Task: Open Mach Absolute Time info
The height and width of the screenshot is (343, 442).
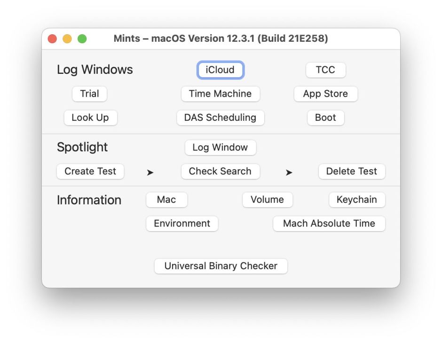Action: coord(329,224)
